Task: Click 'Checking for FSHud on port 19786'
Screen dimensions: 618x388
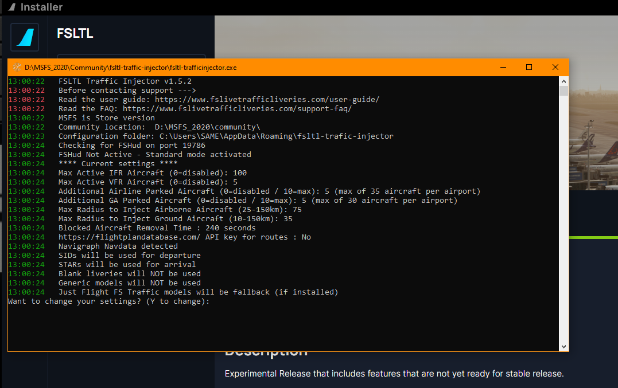Action: pyautogui.click(x=131, y=145)
